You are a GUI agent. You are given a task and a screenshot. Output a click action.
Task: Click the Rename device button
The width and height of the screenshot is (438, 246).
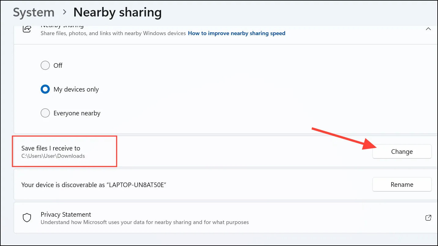402,185
